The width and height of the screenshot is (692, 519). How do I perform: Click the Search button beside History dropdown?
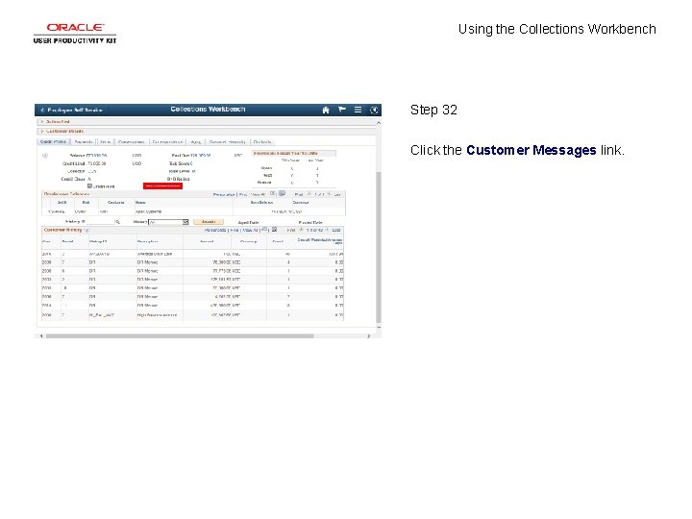tap(209, 222)
